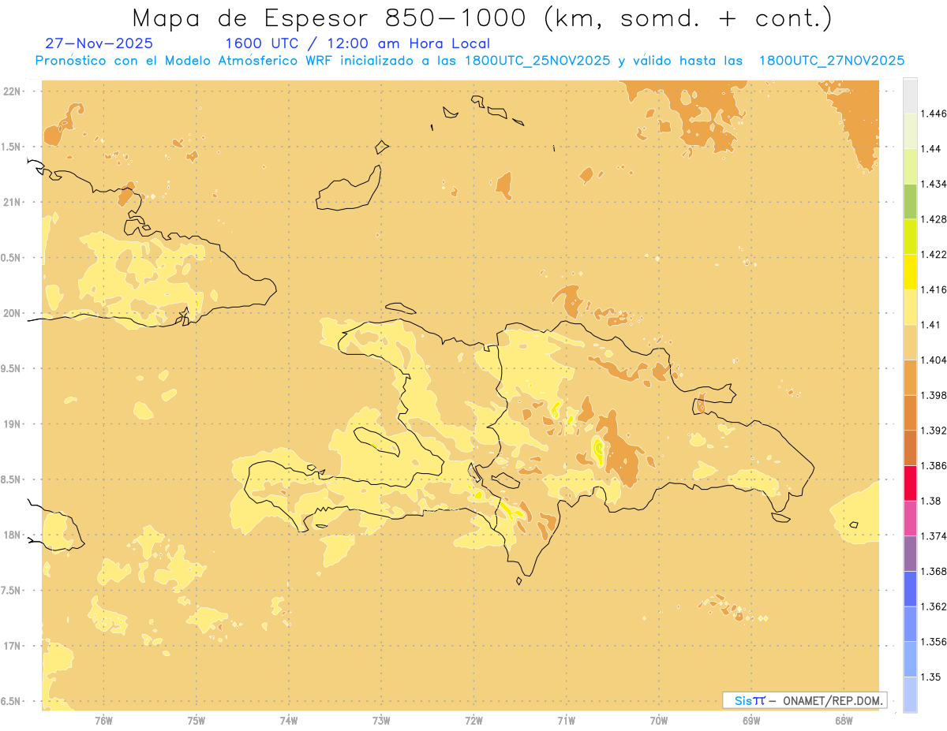Click the green 1.428–1.434 legend color band
This screenshot has width=947, height=731.
coord(910,201)
